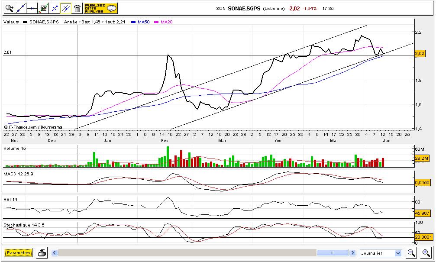Viewport: 436px width, 262px height.
Task: Click the 2,02 price tag on axis
Action: point(420,53)
